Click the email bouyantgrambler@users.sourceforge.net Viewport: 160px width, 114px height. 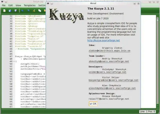click(113, 80)
